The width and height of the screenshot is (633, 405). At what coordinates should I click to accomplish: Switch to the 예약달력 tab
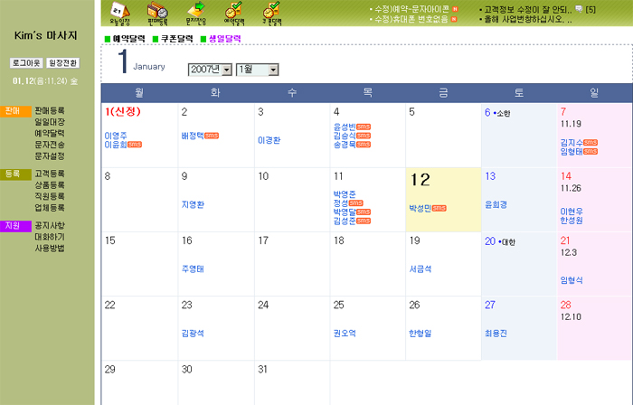[128, 39]
